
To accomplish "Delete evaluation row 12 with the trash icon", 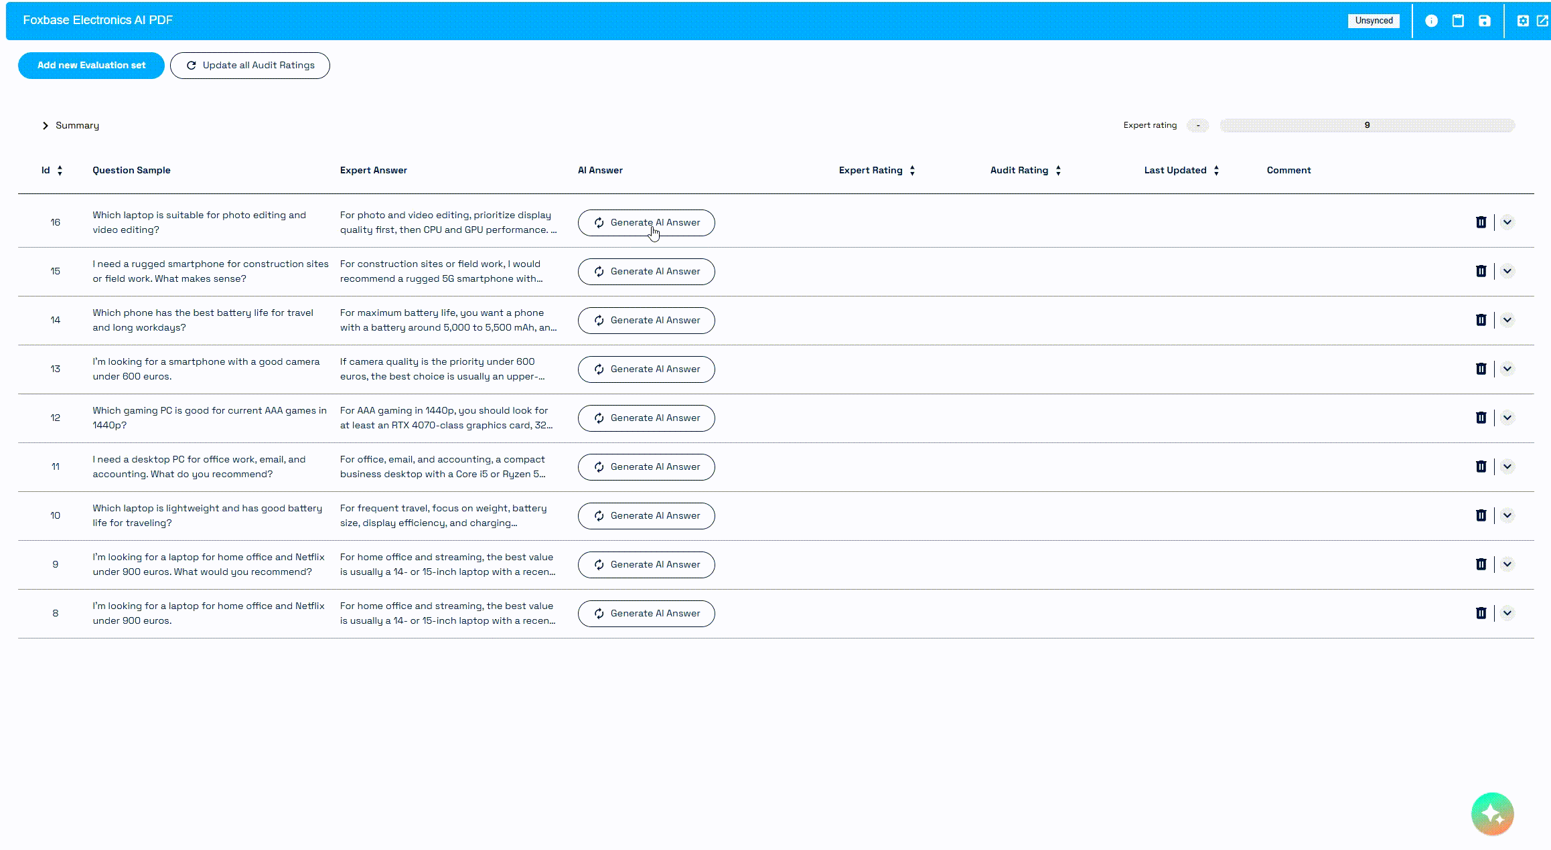I will tap(1481, 418).
